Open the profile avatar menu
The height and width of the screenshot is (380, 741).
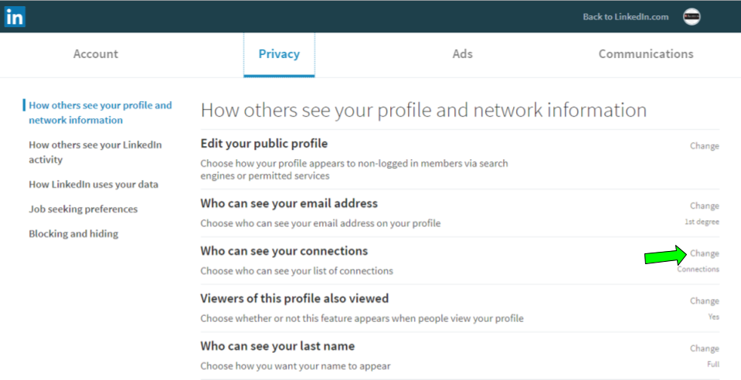tap(692, 17)
